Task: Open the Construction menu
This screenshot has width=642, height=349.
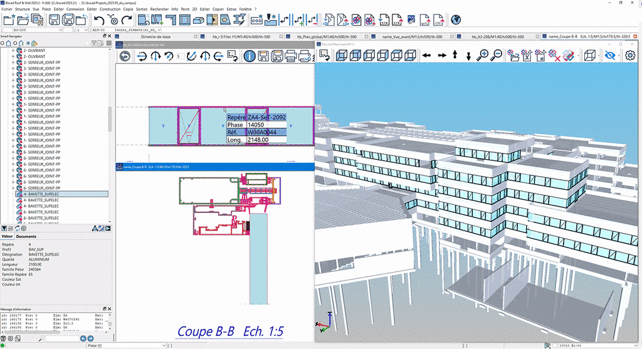Action: coord(111,9)
